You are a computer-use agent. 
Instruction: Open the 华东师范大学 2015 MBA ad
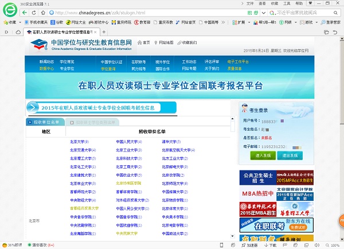tap(258, 209)
